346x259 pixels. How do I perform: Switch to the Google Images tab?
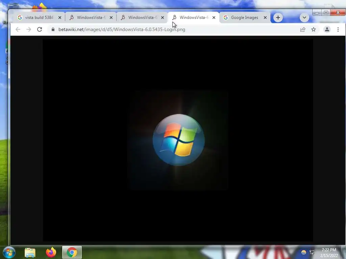(245, 18)
